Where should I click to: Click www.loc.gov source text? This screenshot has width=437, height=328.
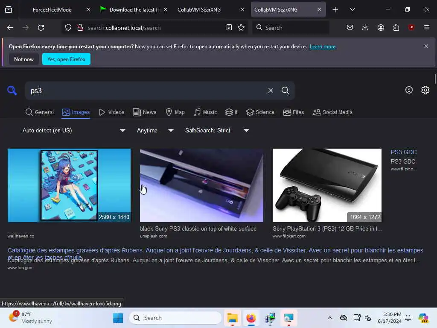(x=20, y=268)
